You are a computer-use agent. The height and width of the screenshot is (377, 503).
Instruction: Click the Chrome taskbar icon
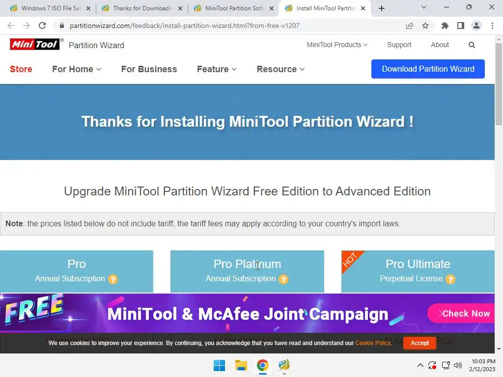262,365
